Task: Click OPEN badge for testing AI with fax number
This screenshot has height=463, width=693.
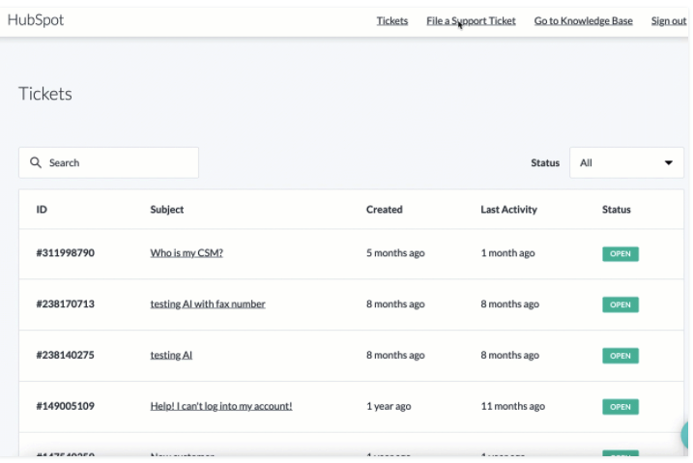Action: tap(621, 304)
